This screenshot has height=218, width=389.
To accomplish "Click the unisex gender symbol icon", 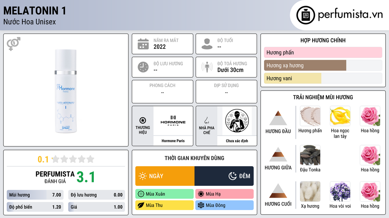I will (14, 44).
